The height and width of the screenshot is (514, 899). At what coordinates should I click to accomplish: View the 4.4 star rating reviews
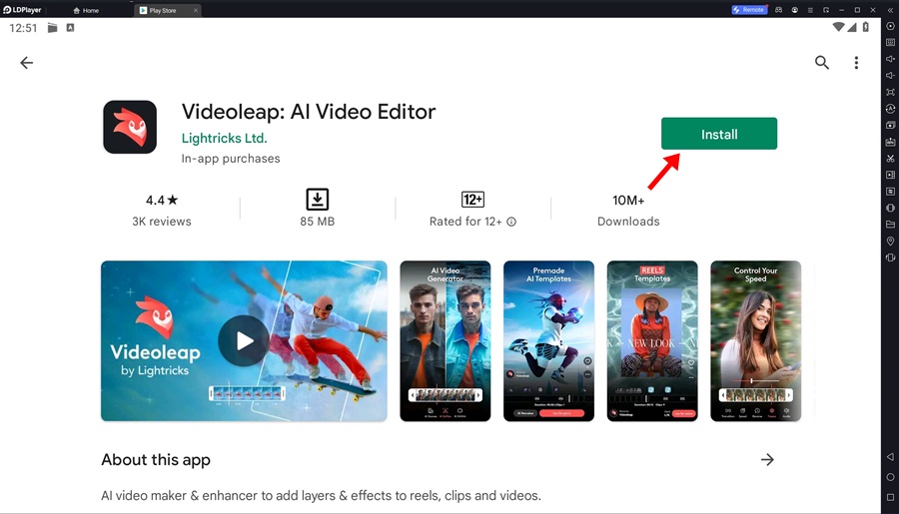pos(162,210)
